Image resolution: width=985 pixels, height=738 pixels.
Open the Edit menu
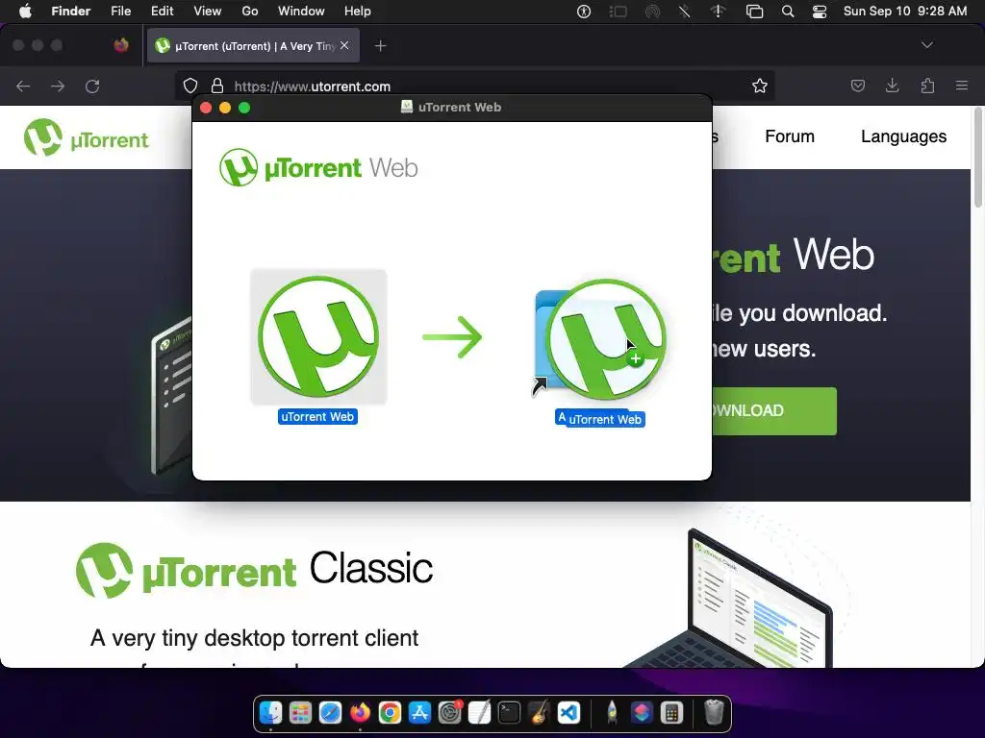(x=162, y=12)
